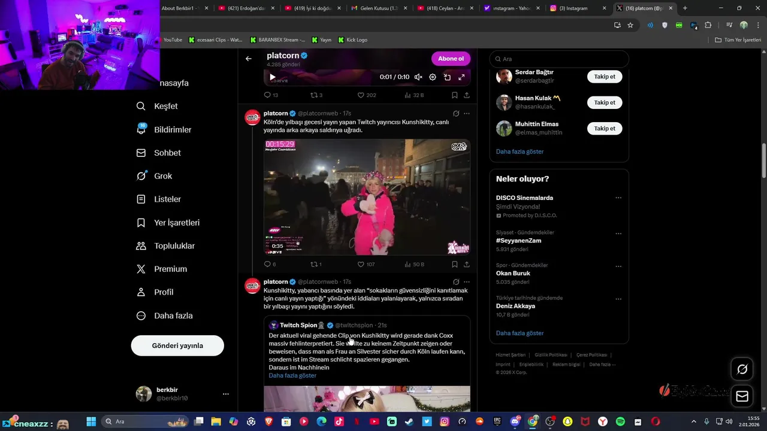Go back using the arrow beside platcorn
This screenshot has height=431, width=767.
click(x=249, y=59)
